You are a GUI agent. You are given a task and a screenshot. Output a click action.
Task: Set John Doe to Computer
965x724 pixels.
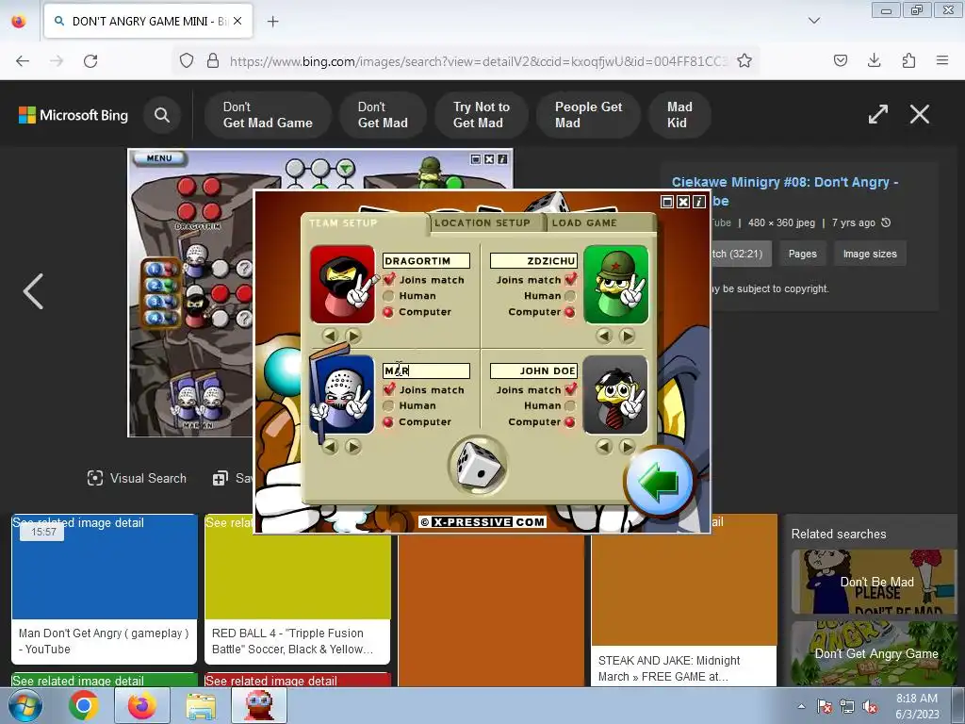[570, 422]
